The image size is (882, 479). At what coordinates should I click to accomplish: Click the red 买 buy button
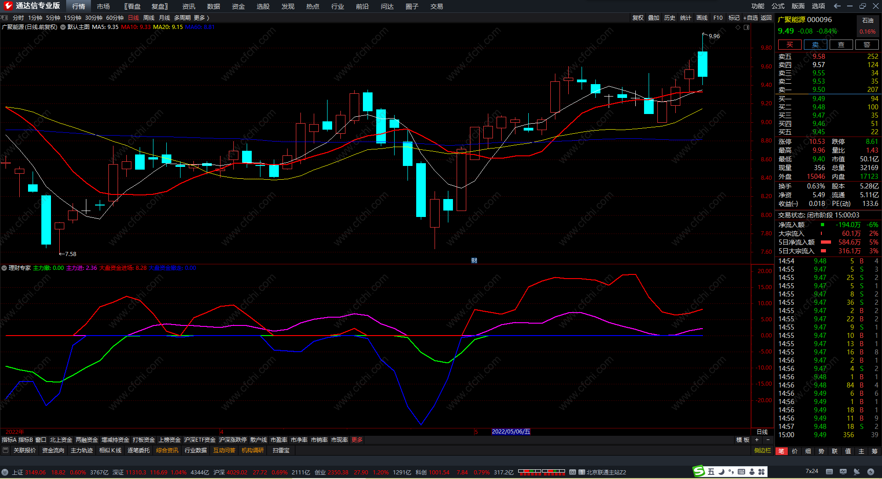click(x=790, y=45)
